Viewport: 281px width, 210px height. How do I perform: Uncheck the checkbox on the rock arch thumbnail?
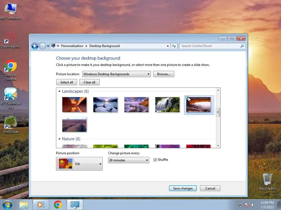coord(187,98)
